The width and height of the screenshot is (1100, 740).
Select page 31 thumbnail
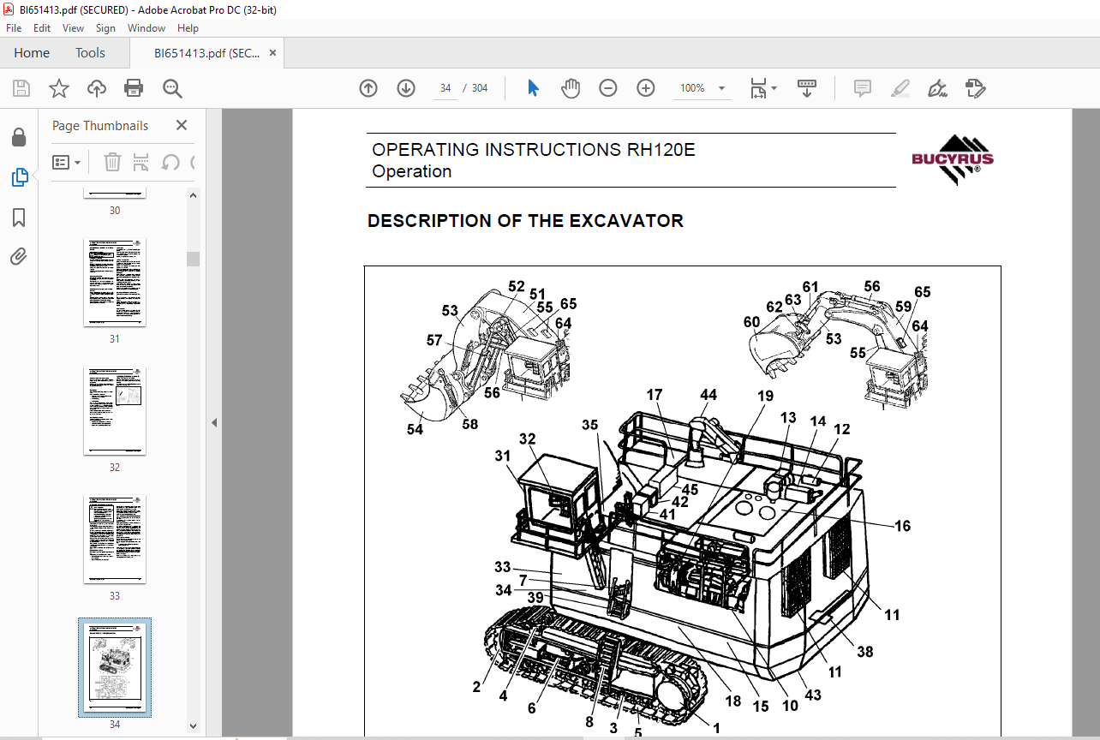[115, 283]
